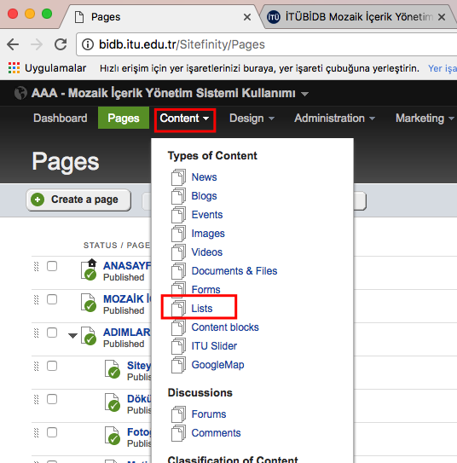Open the ANASAYFA page title link
Viewport: 457px width, 463px height.
pos(127,266)
